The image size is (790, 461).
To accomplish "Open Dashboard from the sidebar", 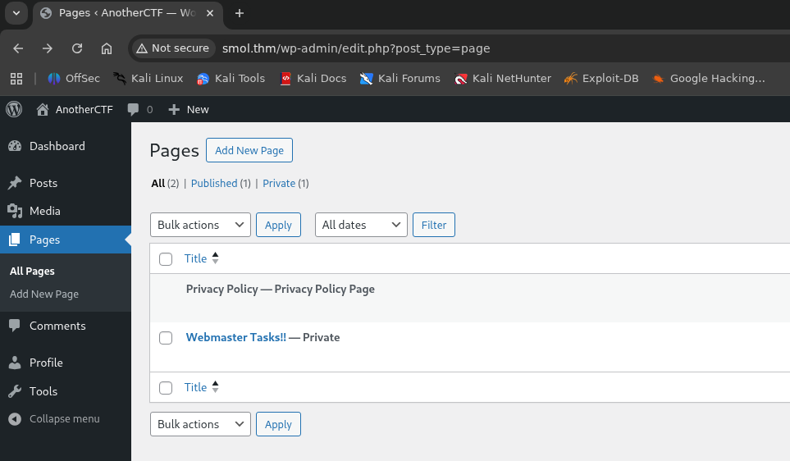I will [66, 146].
